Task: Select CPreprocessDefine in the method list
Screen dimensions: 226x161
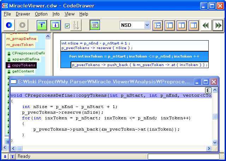Action: pos(28,53)
